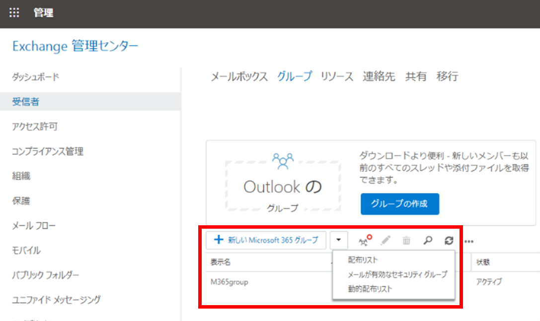The width and height of the screenshot is (540, 321).
Task: Click the 表示名 column header
Action: pos(221,262)
